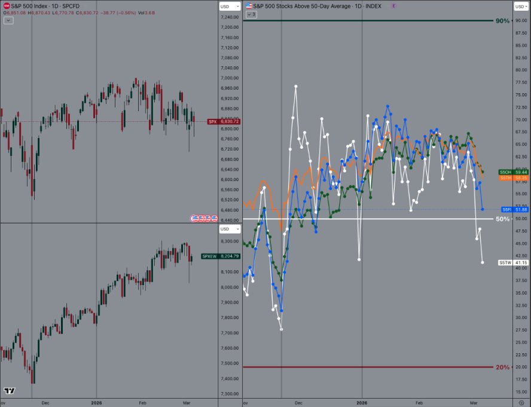
Task: Expand the collapsed legend arrow under S&P 500 Index title
Action: coord(8,20)
